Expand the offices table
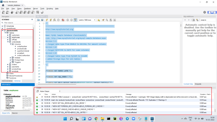Viewport: 217px width, 122px height. tap(8, 40)
